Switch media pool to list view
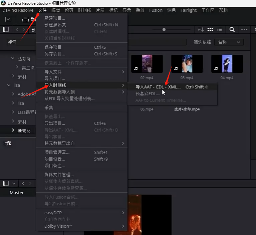This screenshot has height=235, width=256. pyautogui.click(x=220, y=30)
